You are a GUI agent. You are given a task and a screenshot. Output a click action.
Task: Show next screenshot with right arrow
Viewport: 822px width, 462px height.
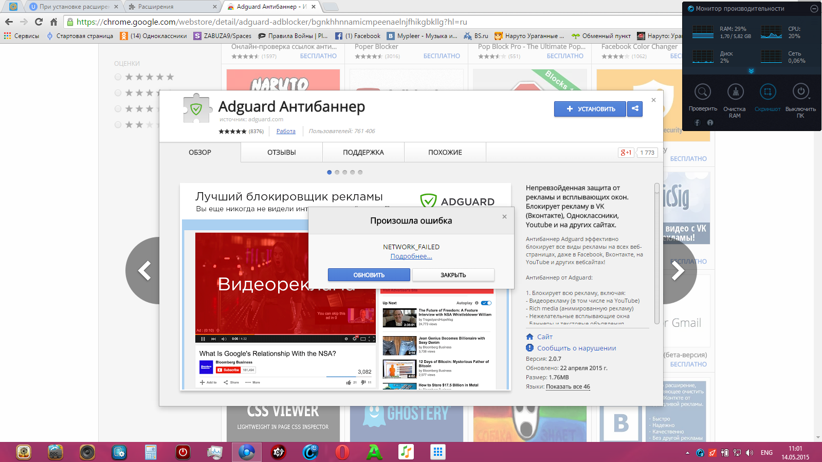679,270
